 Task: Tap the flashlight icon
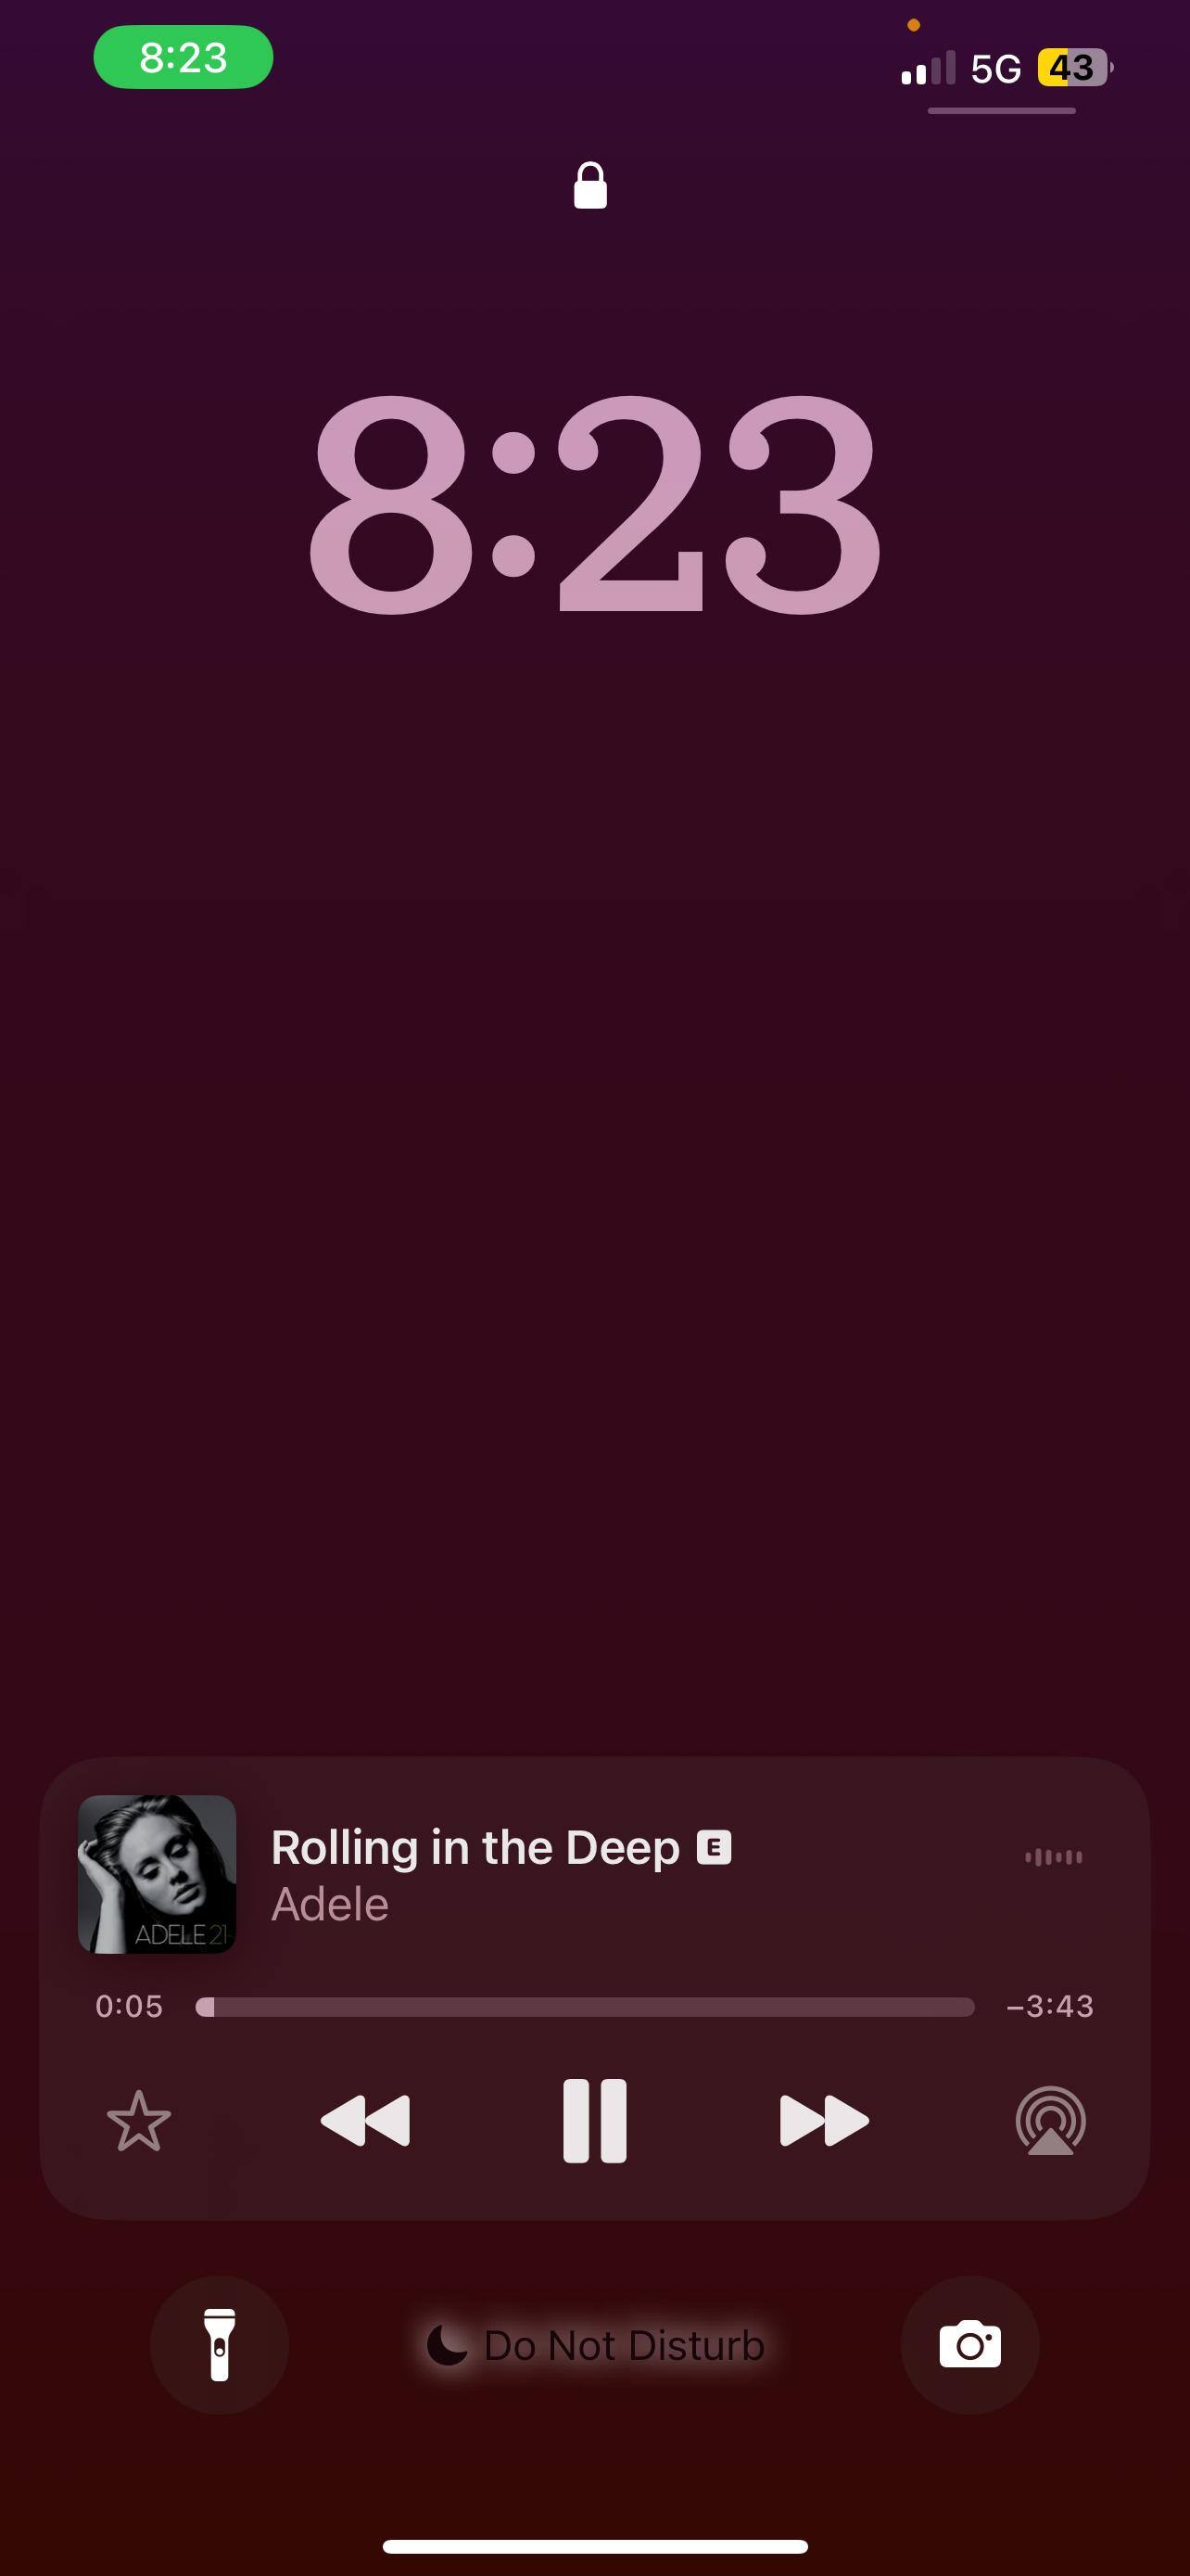point(219,2344)
